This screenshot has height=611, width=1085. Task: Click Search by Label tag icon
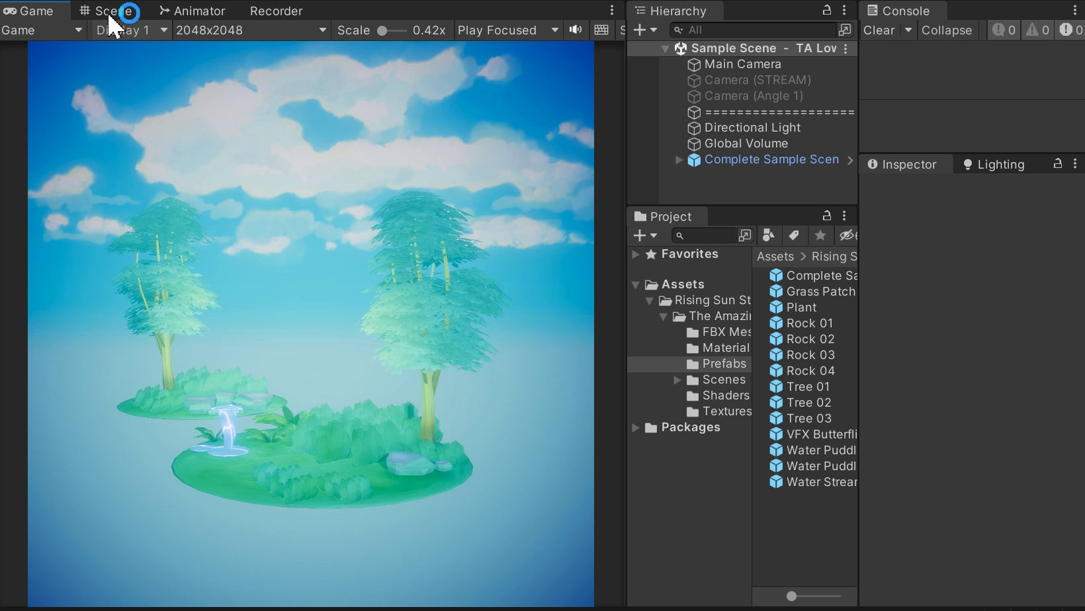794,235
